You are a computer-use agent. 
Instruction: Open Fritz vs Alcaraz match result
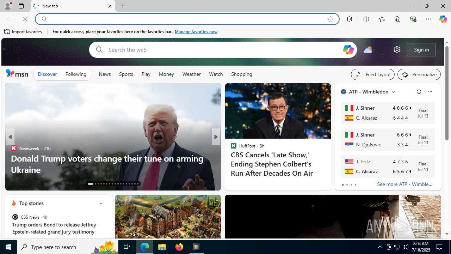pos(388,167)
